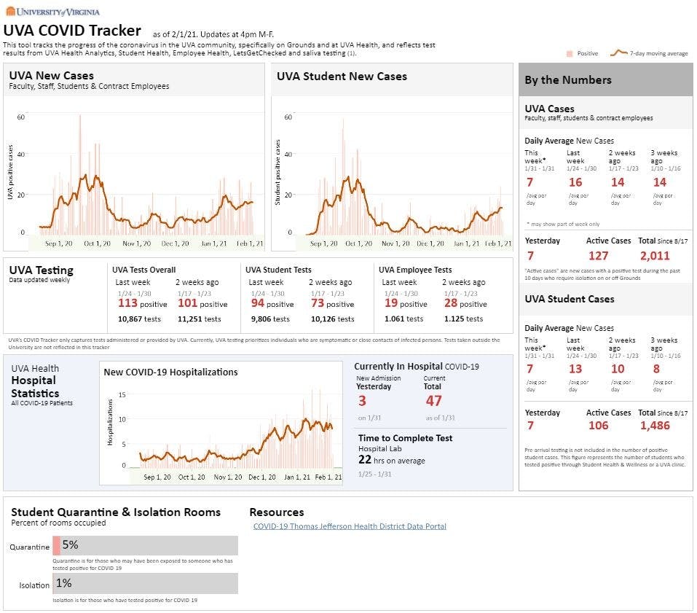Click the UVA New Cases chart title

pyautogui.click(x=52, y=76)
